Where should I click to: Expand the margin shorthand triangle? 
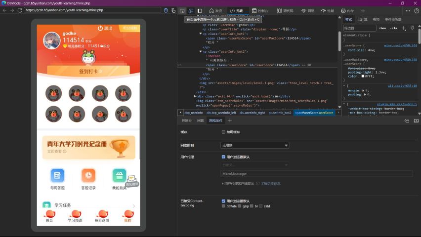point(363,90)
